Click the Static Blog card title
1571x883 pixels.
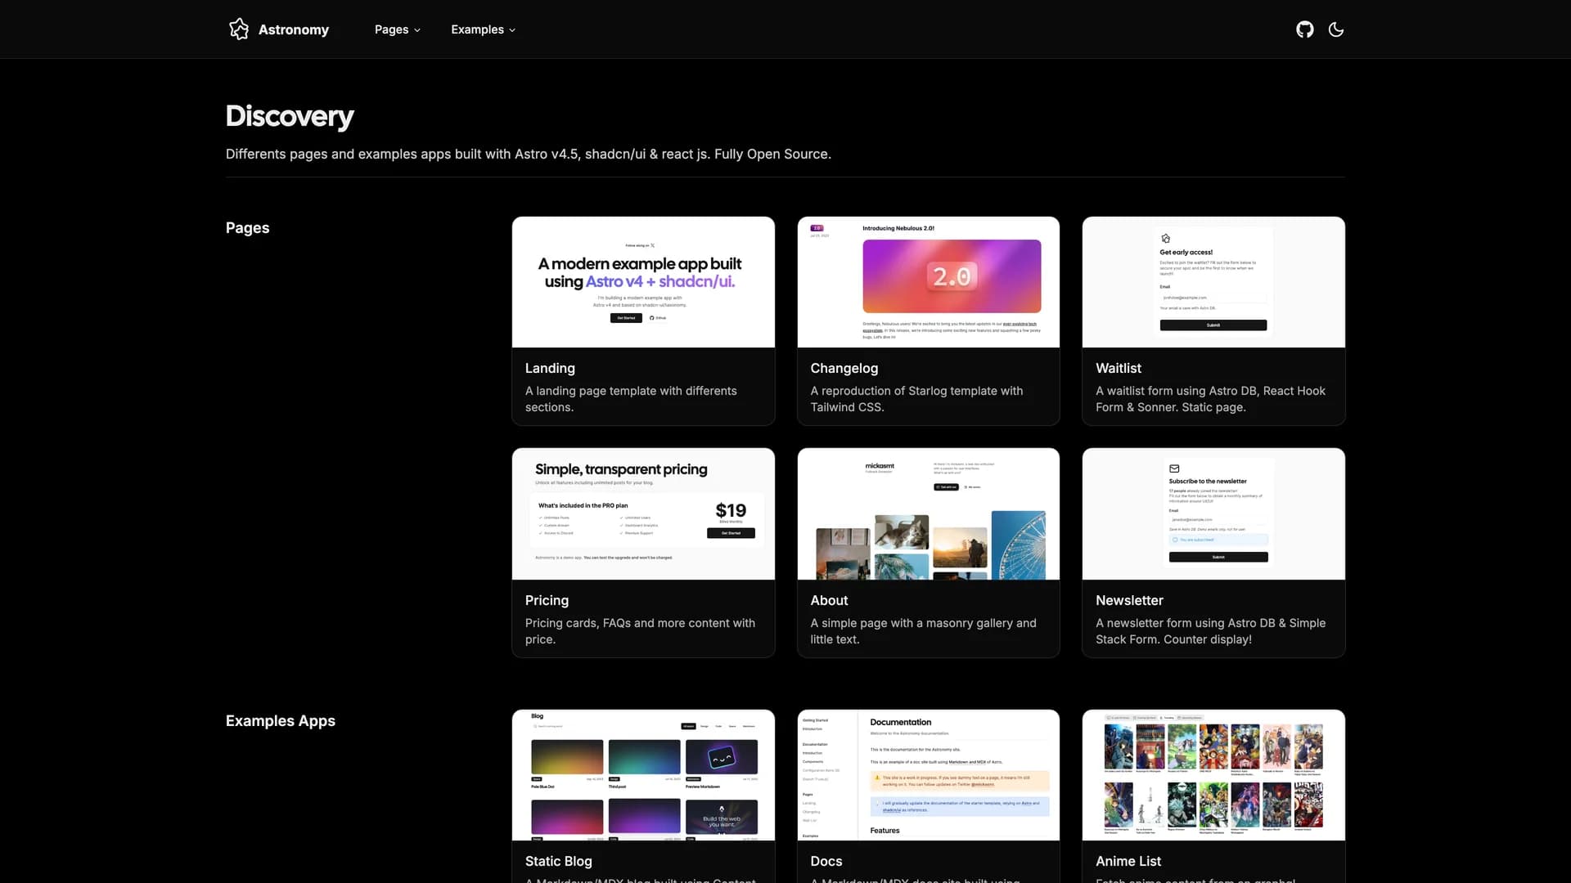click(558, 861)
